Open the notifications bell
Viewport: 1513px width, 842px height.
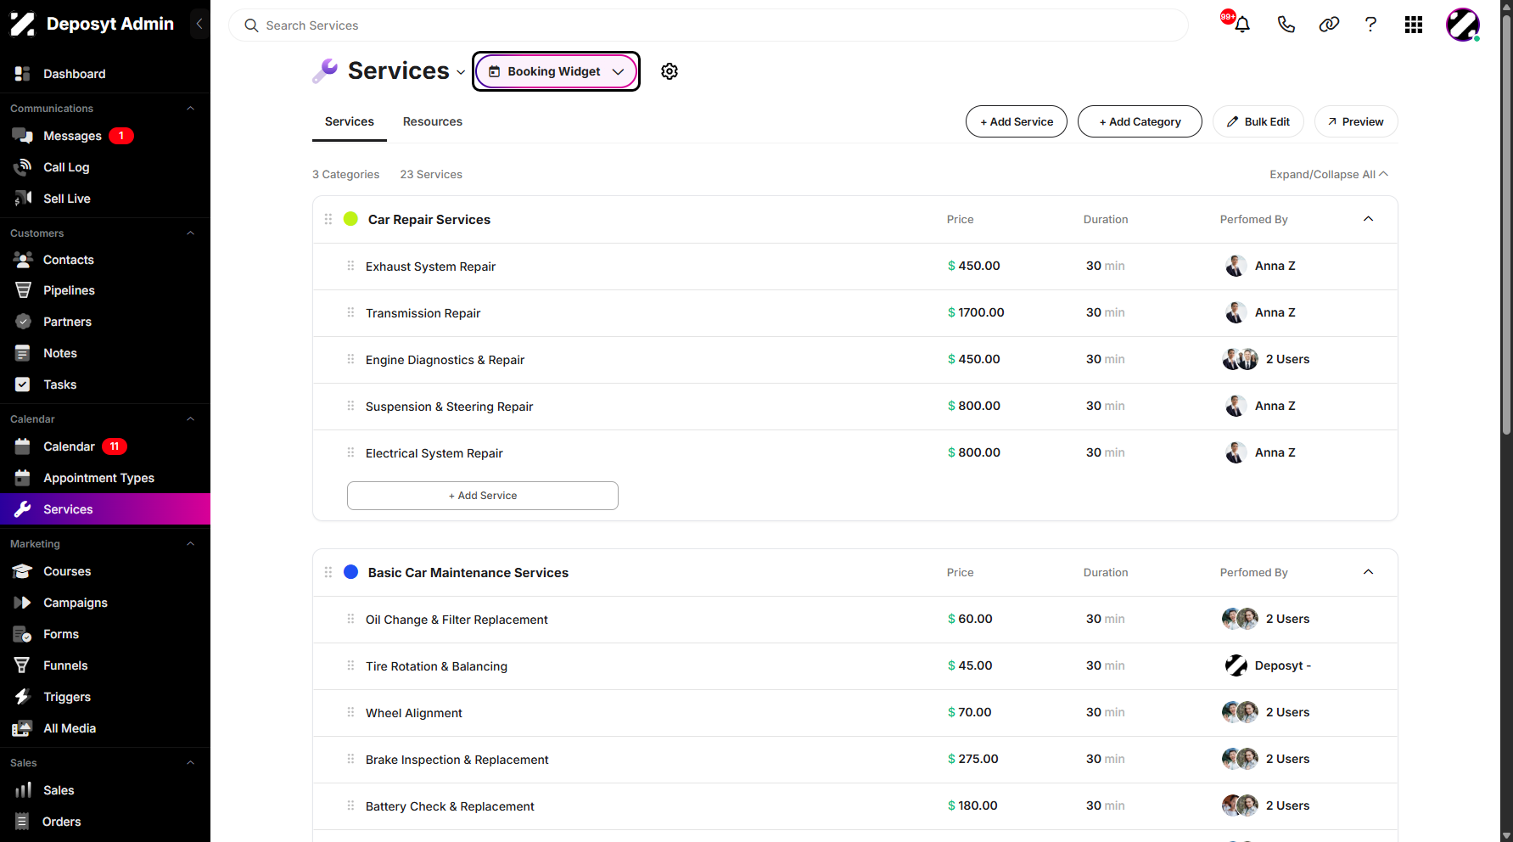click(1242, 25)
